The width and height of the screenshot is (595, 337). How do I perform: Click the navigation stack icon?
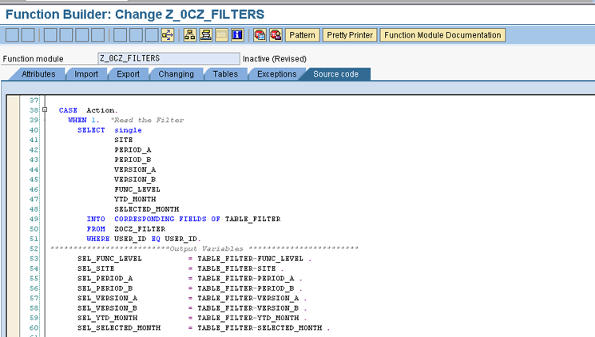(206, 35)
